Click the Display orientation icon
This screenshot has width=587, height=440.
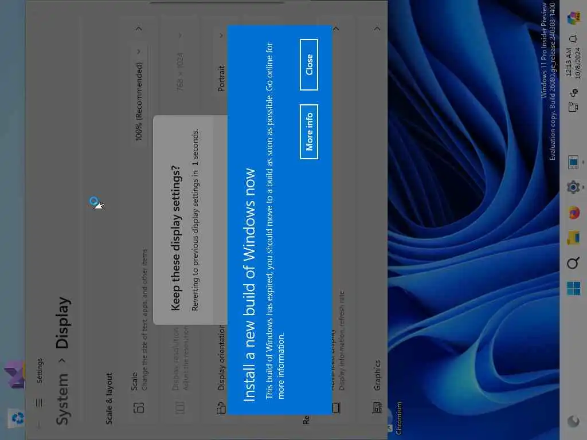pos(221,407)
